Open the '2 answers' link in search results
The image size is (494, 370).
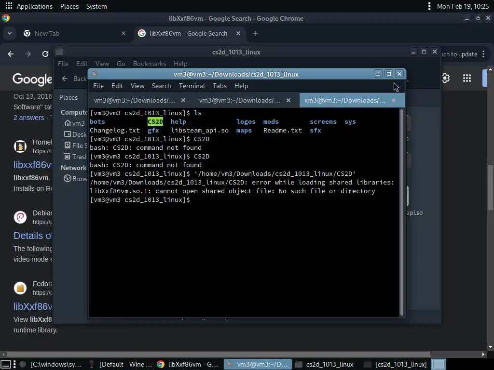(28, 118)
